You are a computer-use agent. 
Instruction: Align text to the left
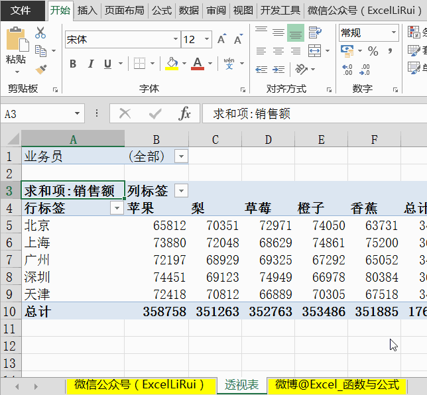pyautogui.click(x=261, y=51)
